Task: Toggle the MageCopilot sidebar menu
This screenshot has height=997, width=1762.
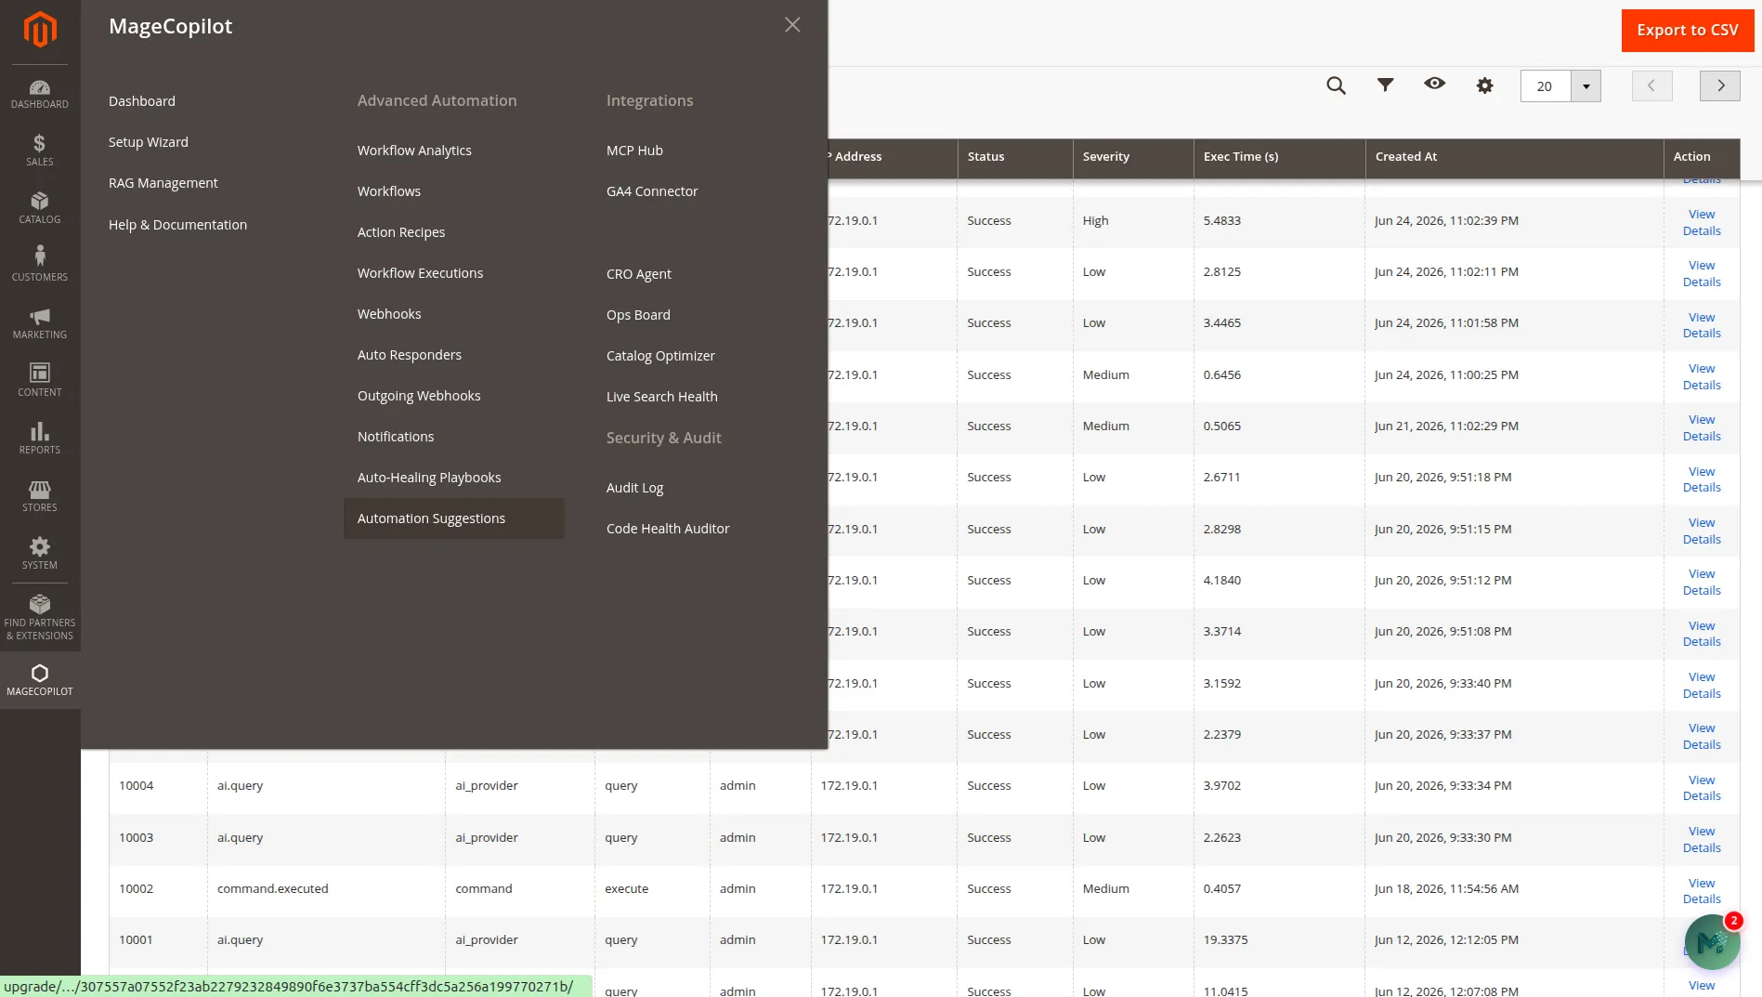Action: pos(40,680)
